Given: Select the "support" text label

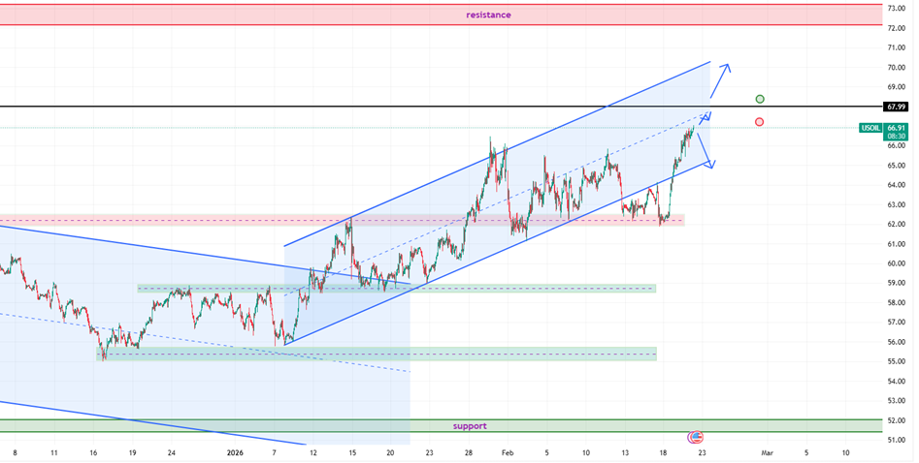Looking at the screenshot, I should click(470, 426).
